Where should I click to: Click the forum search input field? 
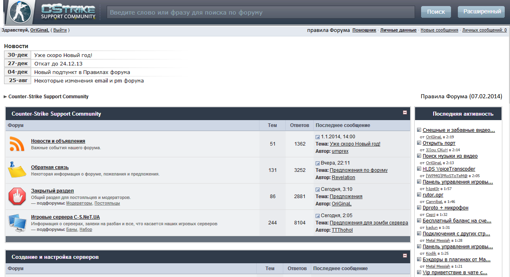(261, 12)
